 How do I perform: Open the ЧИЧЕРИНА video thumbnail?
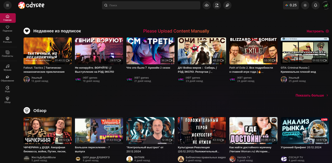(x=48, y=131)
